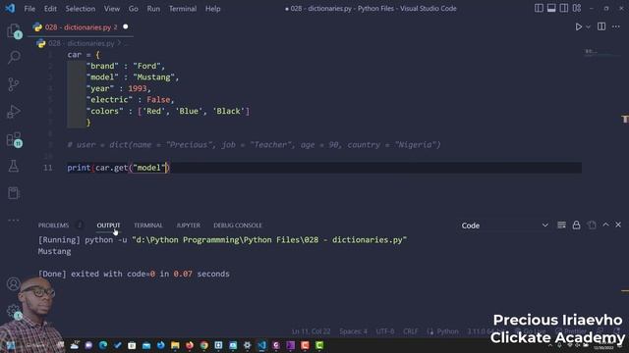This screenshot has width=629, height=353.
Task: Open the Testing beaker view
Action: pos(13,166)
